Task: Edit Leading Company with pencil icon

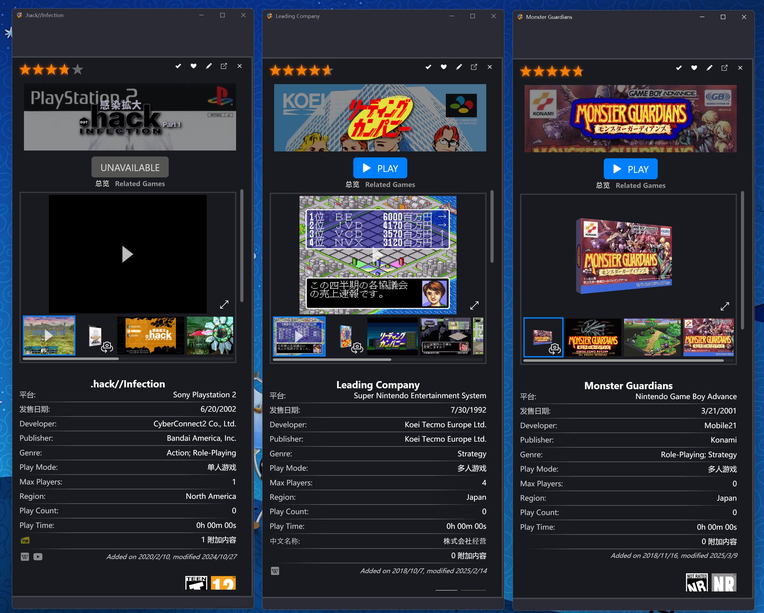Action: 459,67
